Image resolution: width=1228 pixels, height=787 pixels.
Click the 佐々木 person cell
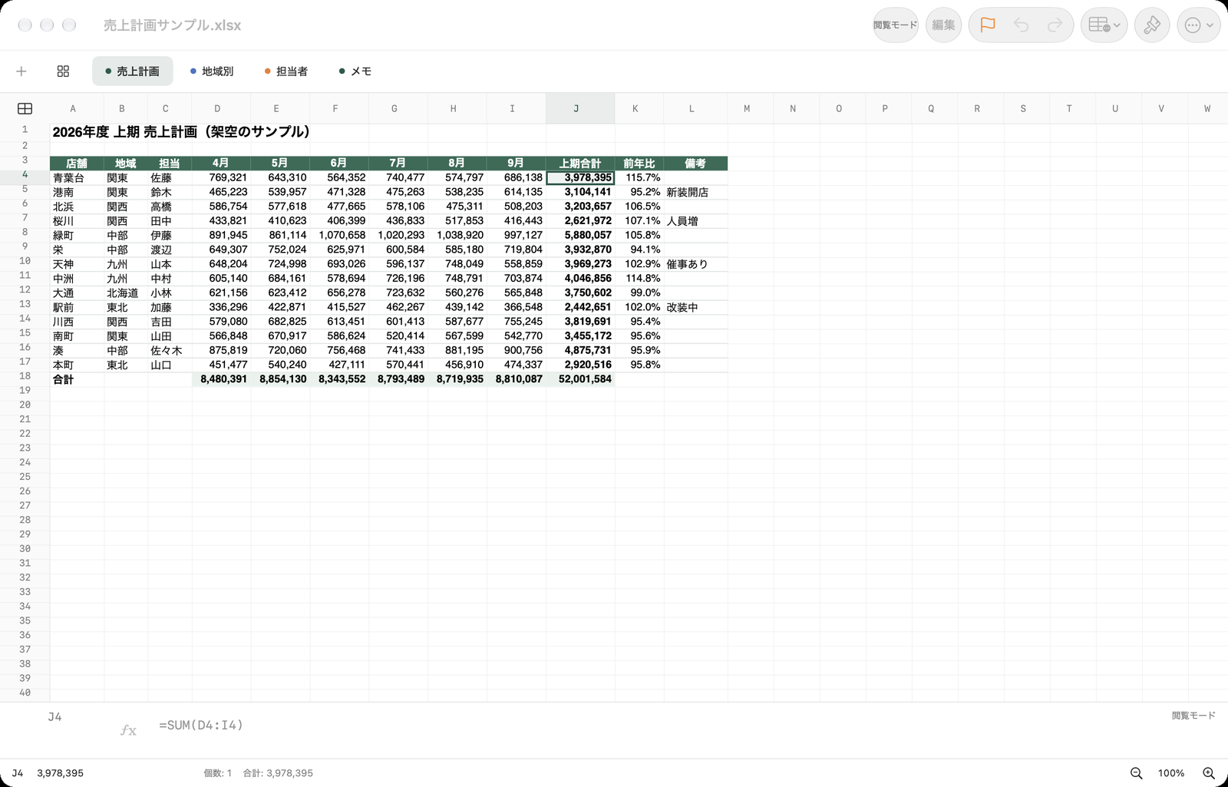(170, 351)
